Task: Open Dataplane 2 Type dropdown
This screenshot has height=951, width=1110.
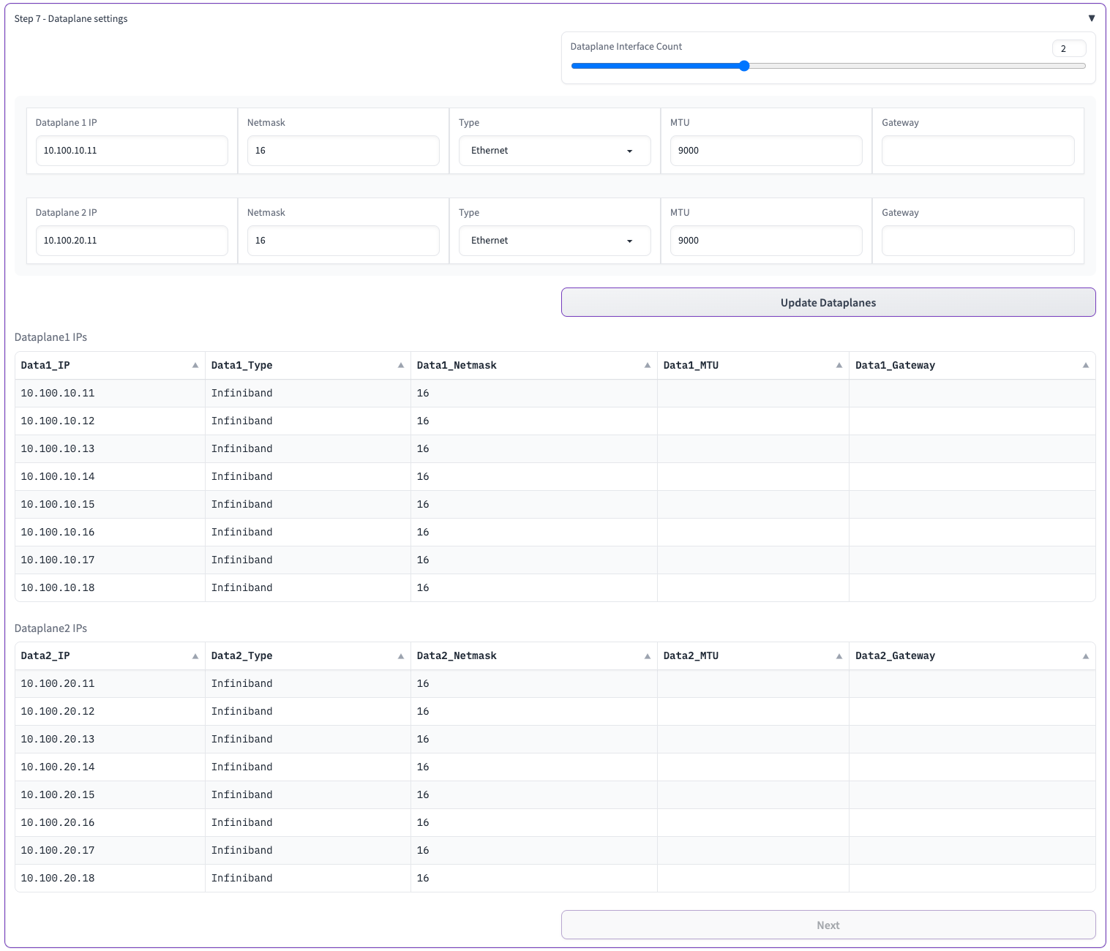Action: pos(554,241)
